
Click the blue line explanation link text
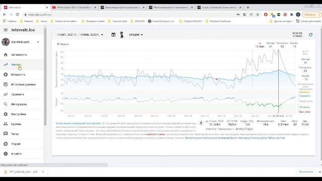coord(78,123)
